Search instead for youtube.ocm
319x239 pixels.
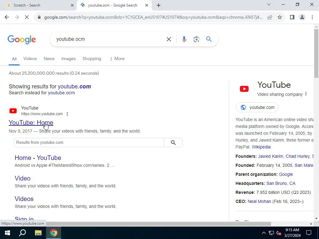61,93
